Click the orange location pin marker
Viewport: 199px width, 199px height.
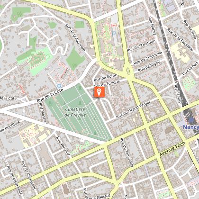click(x=99, y=92)
